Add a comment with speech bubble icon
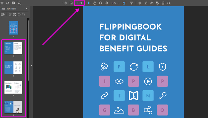Viewport: 208px width, 118px height. (x=140, y=3)
